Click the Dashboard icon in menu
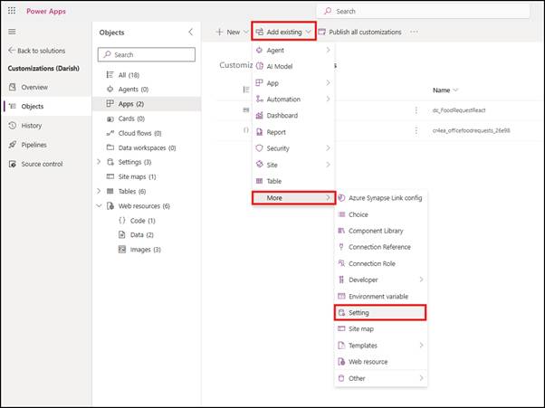The image size is (545, 408). pyautogui.click(x=259, y=116)
